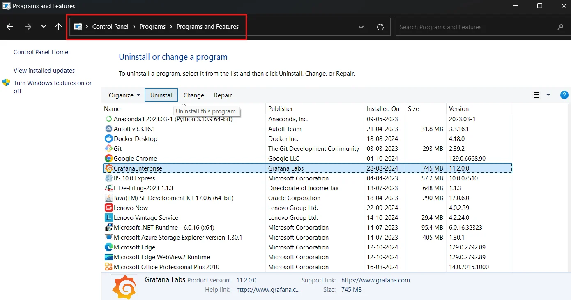
Task: Select the Oracle Corporation publisher cell
Action: [x=294, y=198]
